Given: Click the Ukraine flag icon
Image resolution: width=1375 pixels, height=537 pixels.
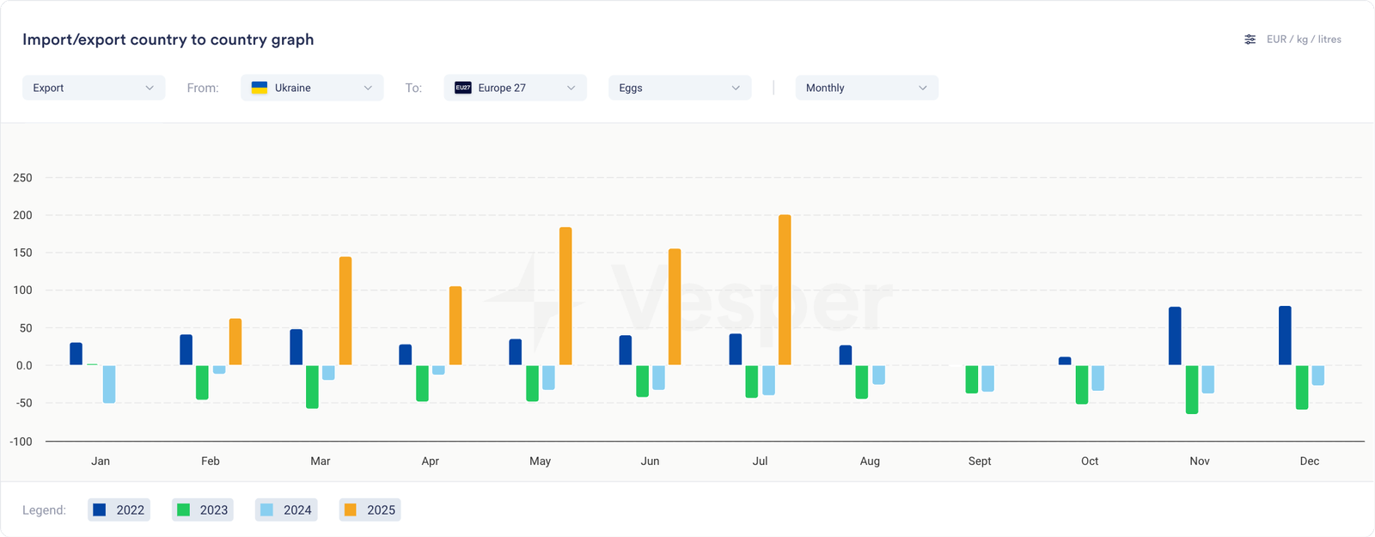Looking at the screenshot, I should (259, 88).
